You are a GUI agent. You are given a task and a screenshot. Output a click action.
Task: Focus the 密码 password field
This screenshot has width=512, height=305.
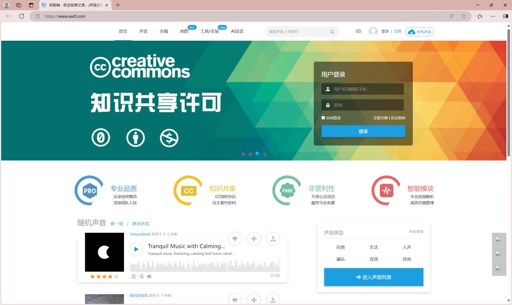[x=362, y=105]
